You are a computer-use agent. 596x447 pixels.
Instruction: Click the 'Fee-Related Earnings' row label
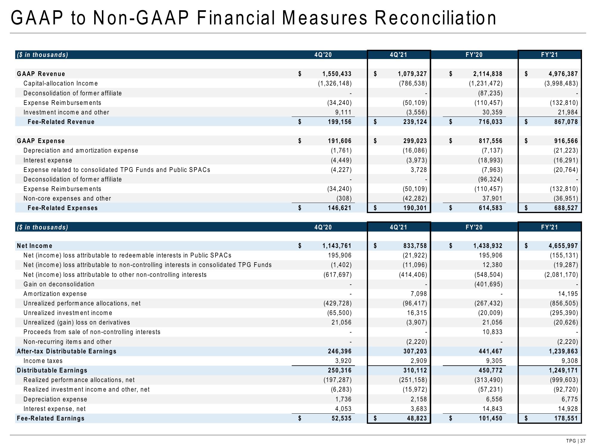click(51, 418)
